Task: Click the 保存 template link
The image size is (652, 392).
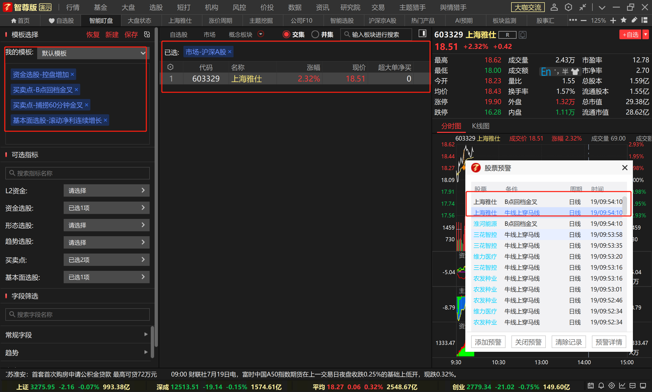Action: coord(131,34)
